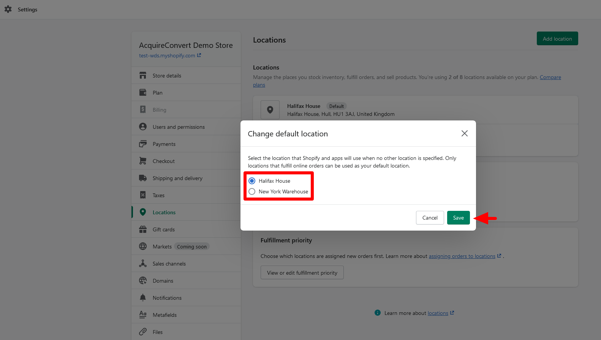601x340 pixels.
Task: Click the Settings gear icon
Action: pos(8,9)
